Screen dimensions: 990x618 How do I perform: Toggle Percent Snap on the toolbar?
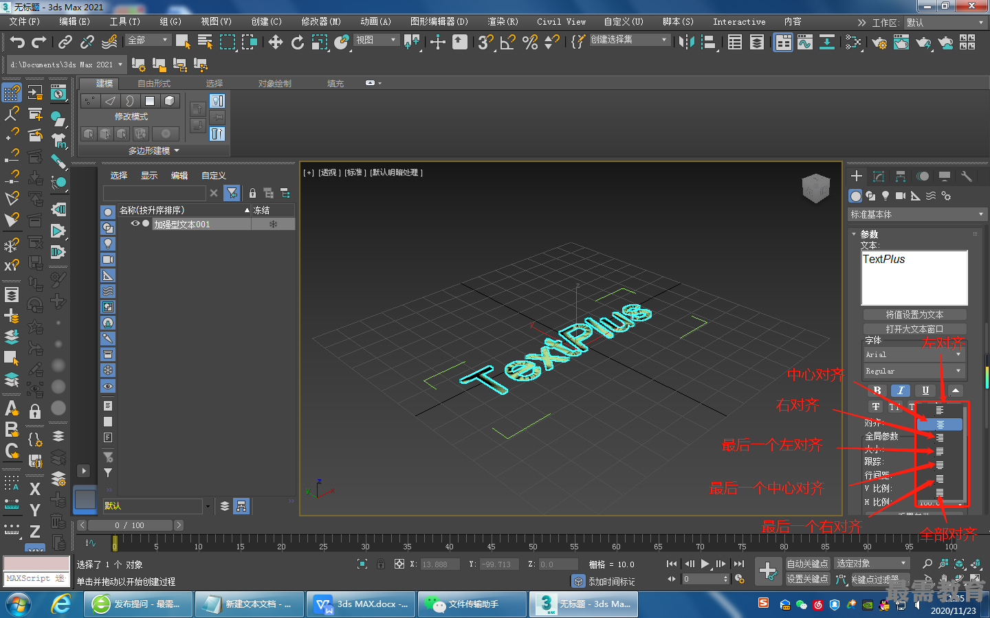click(529, 42)
